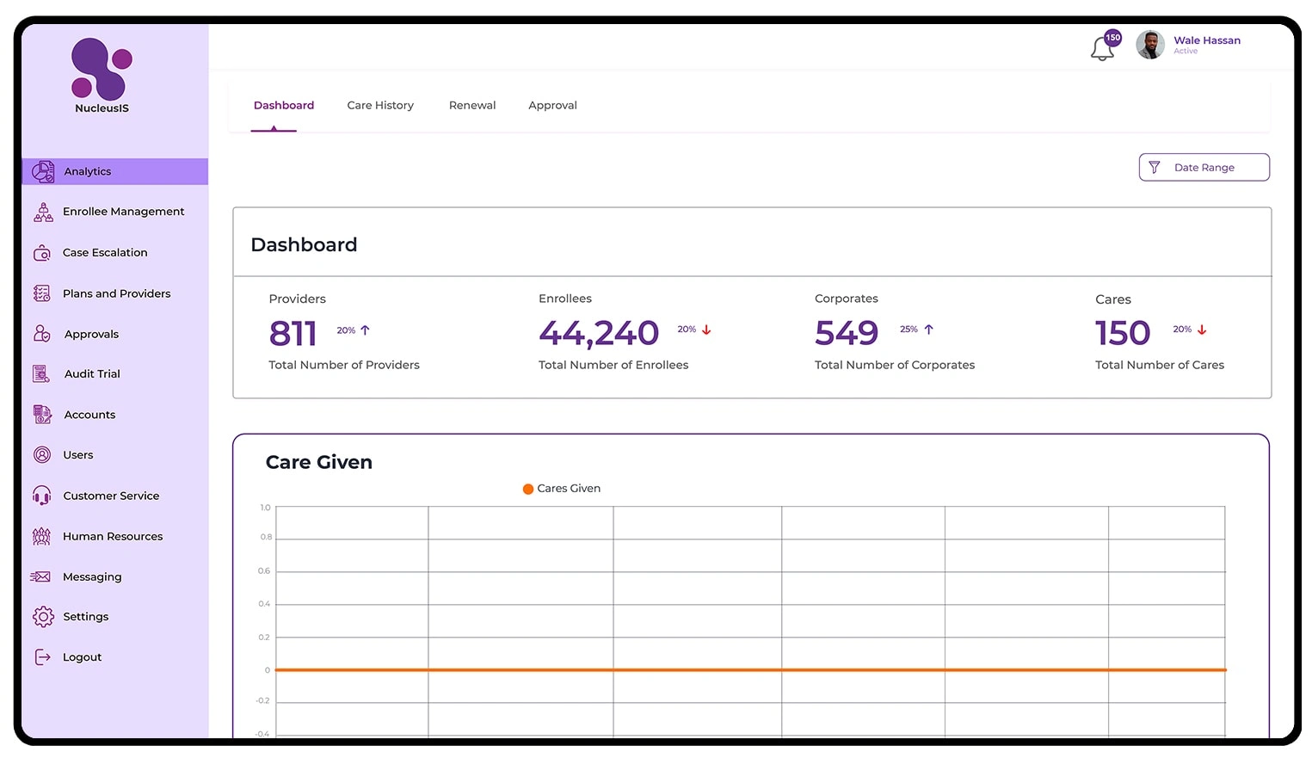Open the Approval tab
Screen dimensions: 1312x758
[x=552, y=105]
